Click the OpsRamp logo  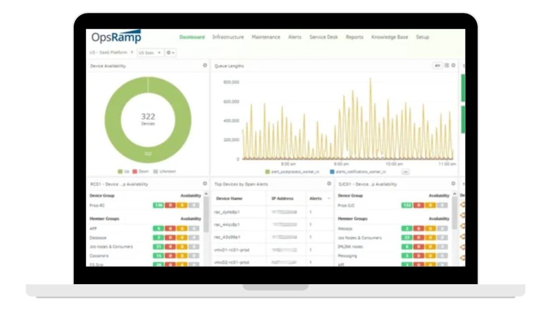click(116, 38)
